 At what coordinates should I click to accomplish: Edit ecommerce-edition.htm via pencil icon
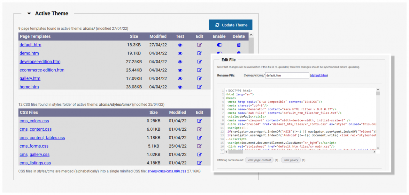199,70
